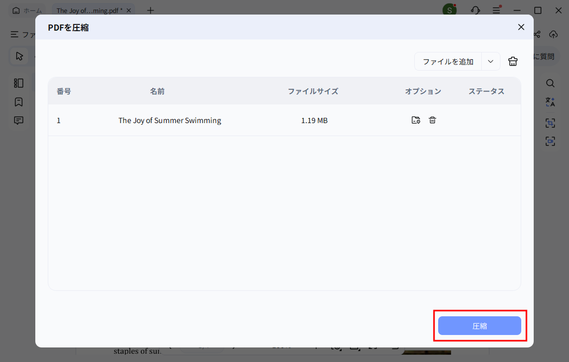569x362 pixels.
Task: Open the ファイル menu in the main window
Action: tap(23, 34)
